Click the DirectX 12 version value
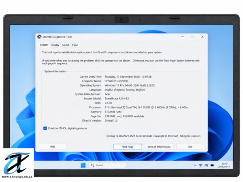 pyautogui.click(x=111, y=121)
